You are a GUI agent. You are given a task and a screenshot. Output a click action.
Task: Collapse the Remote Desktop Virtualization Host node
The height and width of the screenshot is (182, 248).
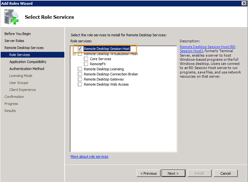click(x=74, y=54)
